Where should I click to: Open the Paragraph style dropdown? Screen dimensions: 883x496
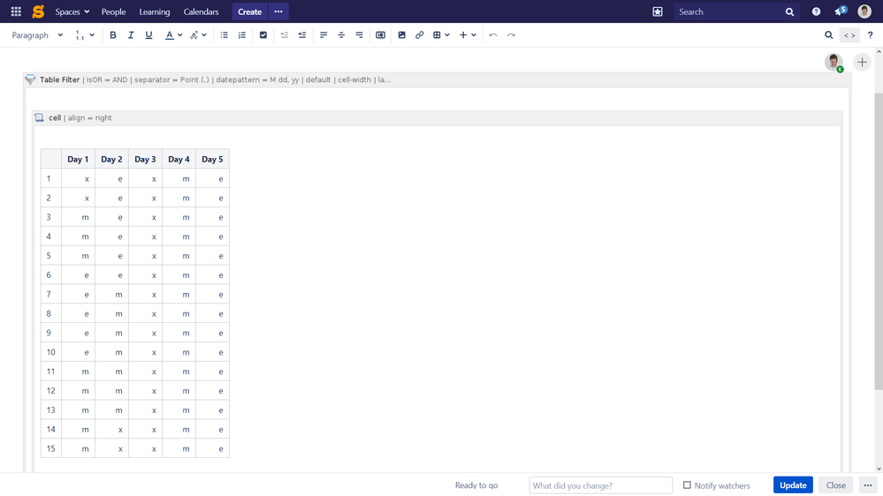pos(37,35)
